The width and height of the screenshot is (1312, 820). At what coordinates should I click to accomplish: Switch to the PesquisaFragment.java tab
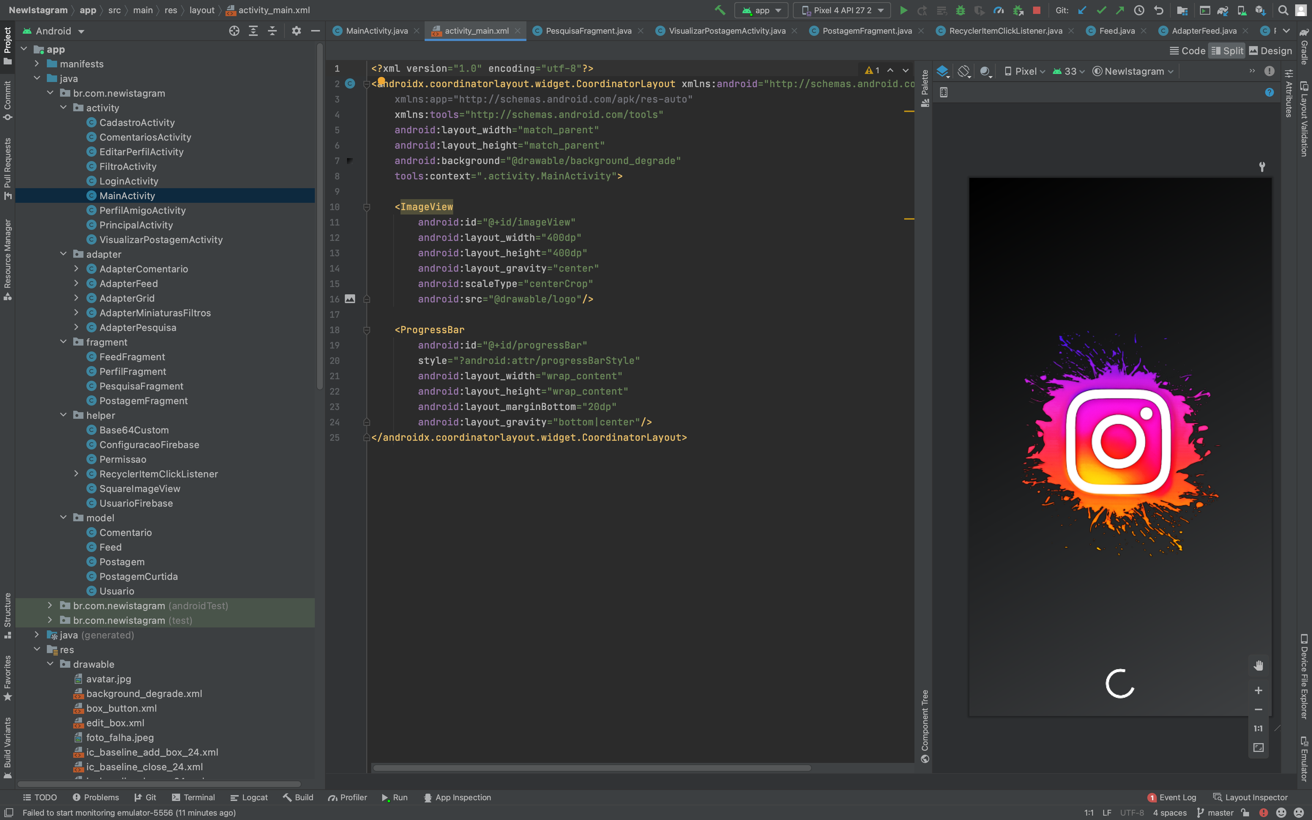tap(588, 31)
